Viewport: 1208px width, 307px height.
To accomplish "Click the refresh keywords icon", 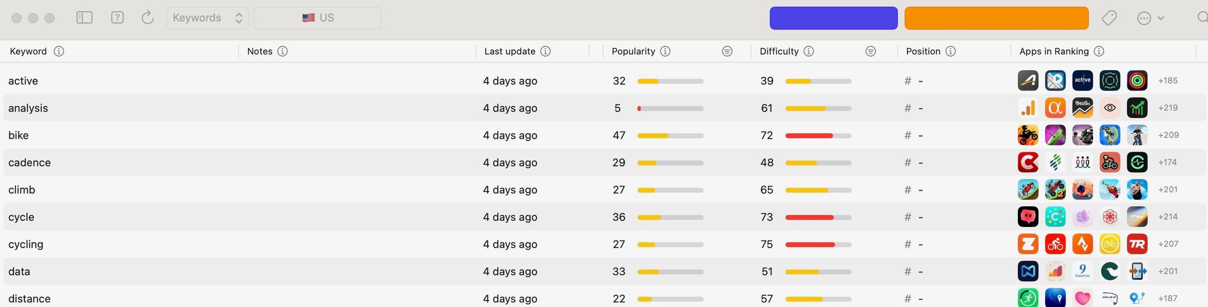I will tap(148, 18).
